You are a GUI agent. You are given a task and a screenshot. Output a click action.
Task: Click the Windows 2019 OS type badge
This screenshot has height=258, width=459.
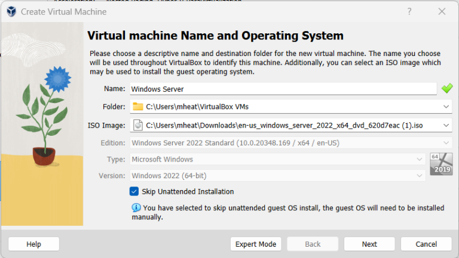point(441,164)
